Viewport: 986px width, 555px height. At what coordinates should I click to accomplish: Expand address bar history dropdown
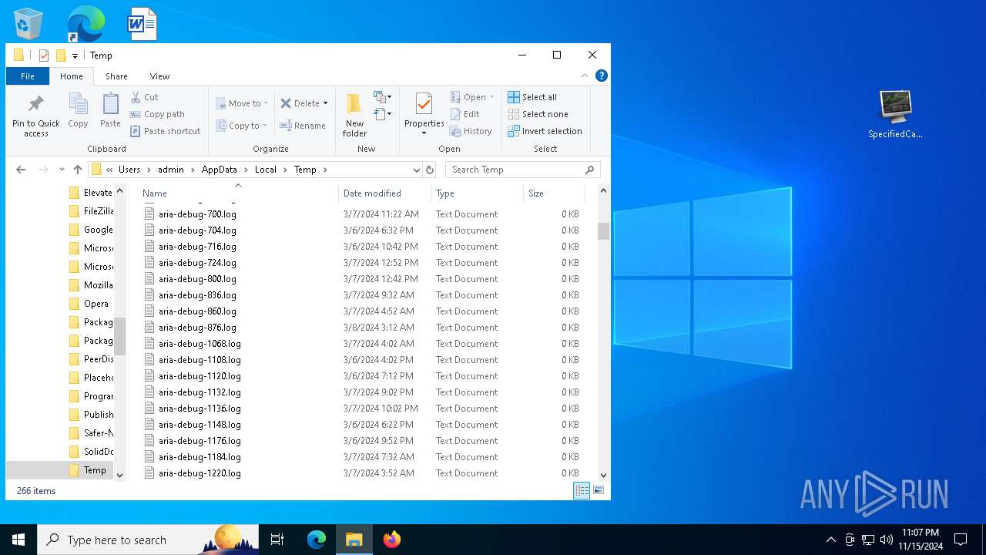coord(416,170)
